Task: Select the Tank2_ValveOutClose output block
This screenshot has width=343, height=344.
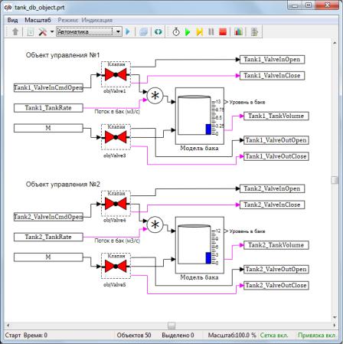Action: (276, 285)
